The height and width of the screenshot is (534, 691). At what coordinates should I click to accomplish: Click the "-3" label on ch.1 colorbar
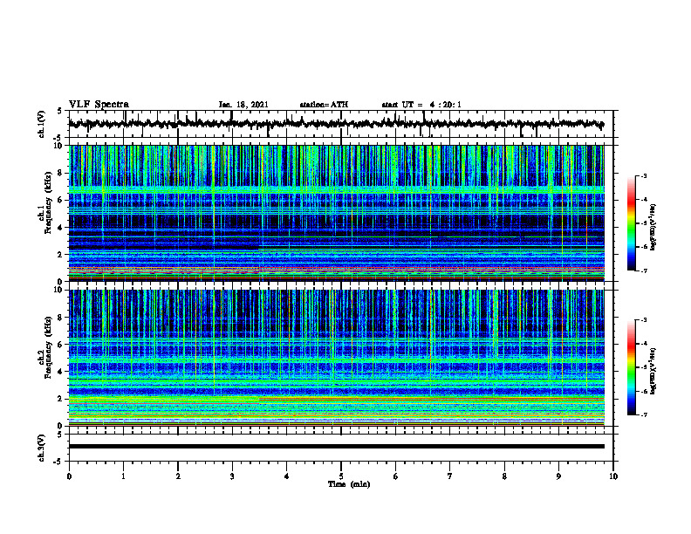[x=643, y=176]
